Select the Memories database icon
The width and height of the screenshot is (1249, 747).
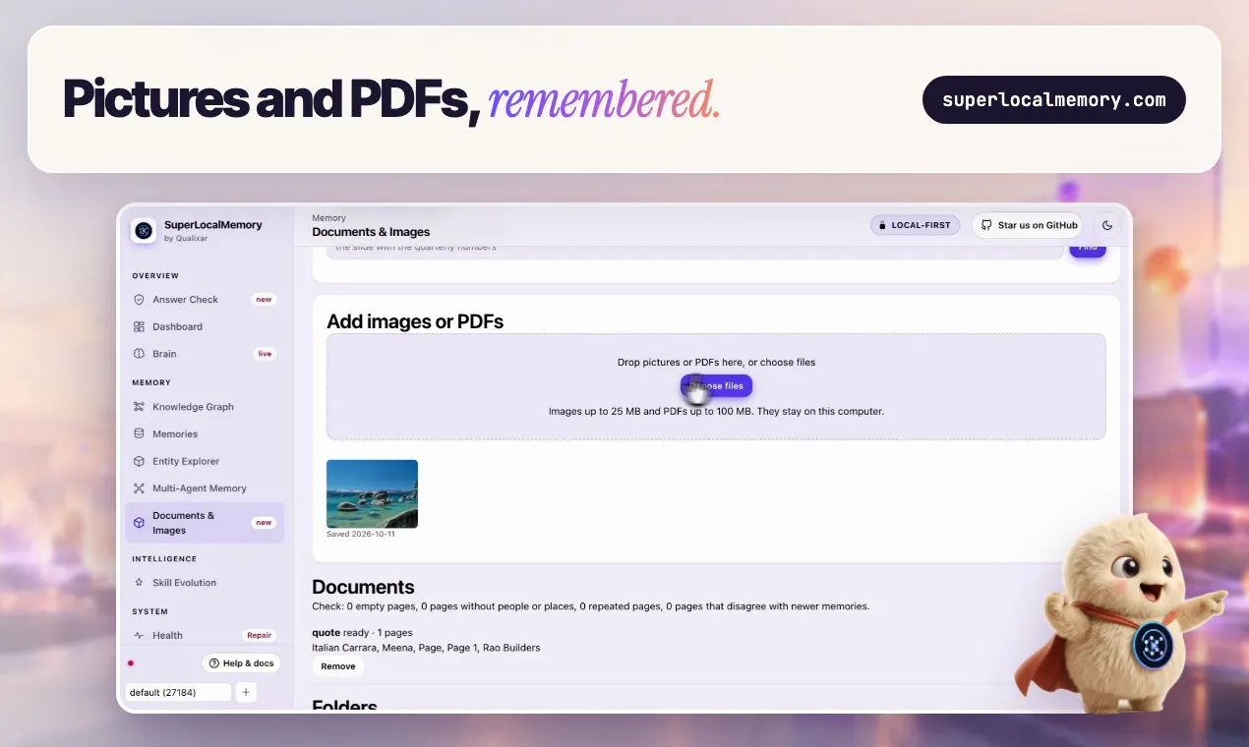tap(139, 433)
